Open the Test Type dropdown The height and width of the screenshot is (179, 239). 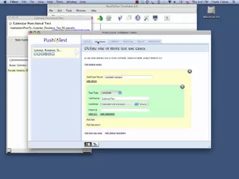click(112, 93)
